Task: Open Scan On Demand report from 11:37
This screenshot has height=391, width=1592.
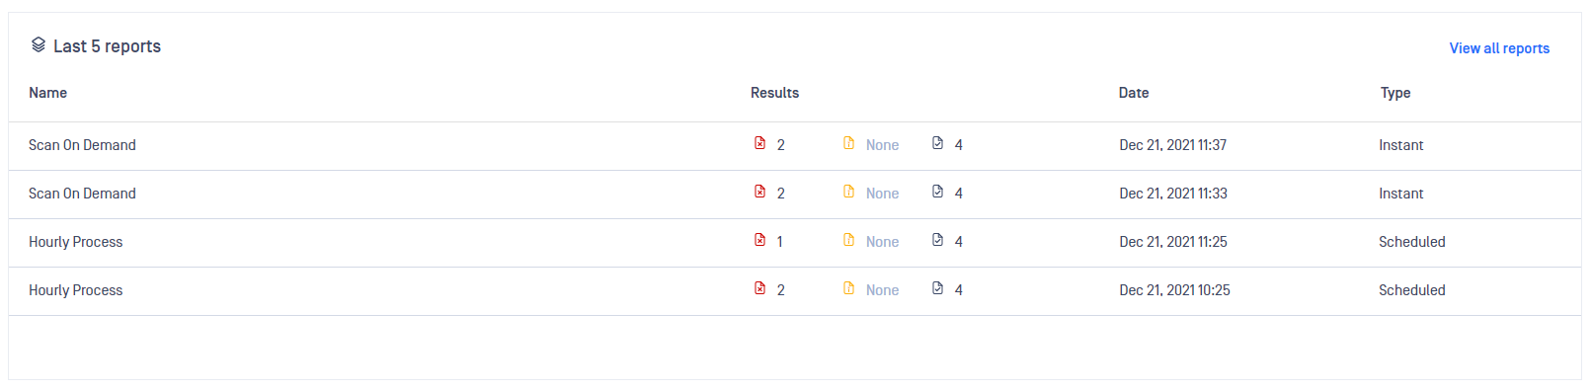Action: (82, 145)
